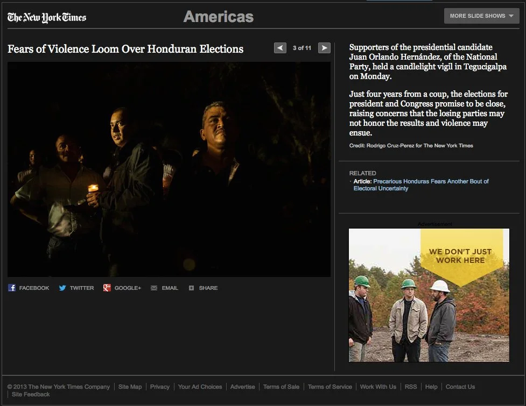Screen dimensions: 526x406
Task: Open the Site Feedback link
Action: coord(30,394)
